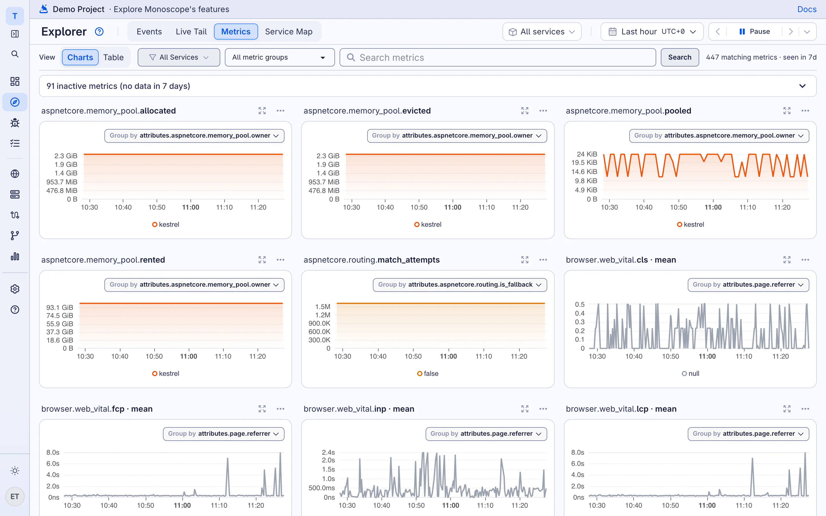The height and width of the screenshot is (516, 826).
Task: Open the checklist icon in sidebar
Action: point(15,143)
